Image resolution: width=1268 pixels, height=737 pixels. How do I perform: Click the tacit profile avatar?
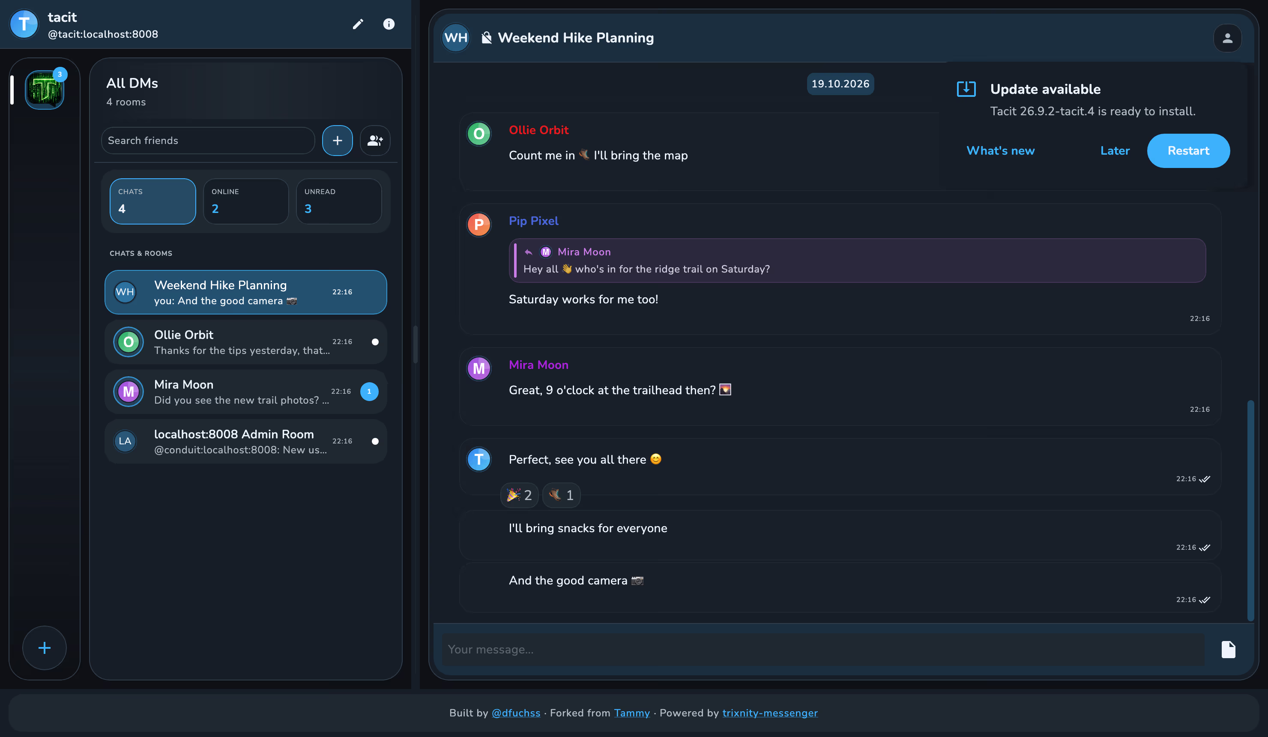coord(24,24)
